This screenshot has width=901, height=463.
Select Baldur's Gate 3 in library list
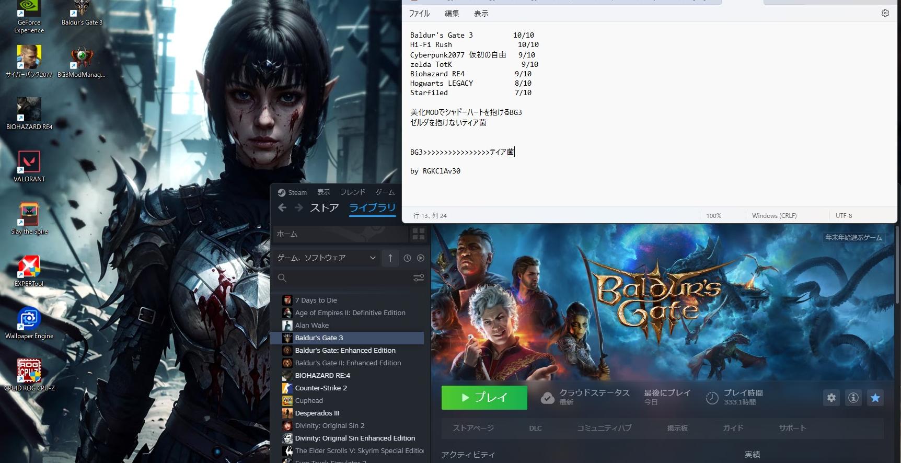pos(348,338)
